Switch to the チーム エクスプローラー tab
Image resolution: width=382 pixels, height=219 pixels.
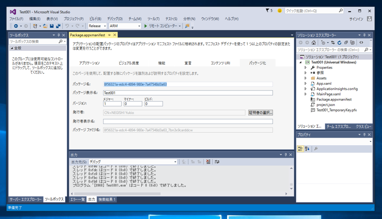[x=339, y=127]
